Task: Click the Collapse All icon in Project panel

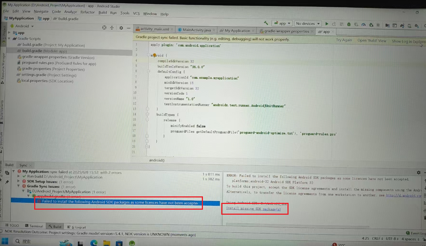Action: tap(112, 28)
